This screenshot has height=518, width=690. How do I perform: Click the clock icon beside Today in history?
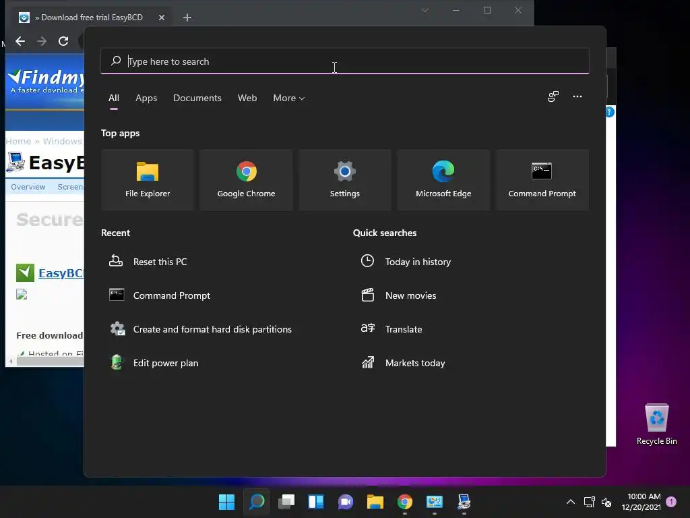coord(367,261)
